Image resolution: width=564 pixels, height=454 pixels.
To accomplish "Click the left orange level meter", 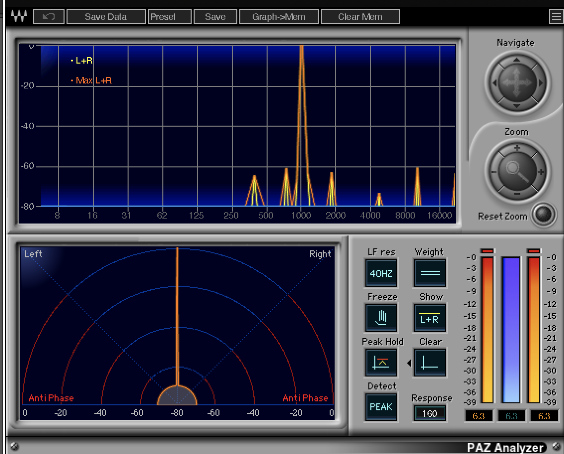I will tap(488, 330).
